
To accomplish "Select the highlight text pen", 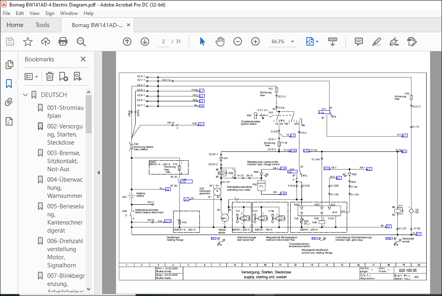I will (x=376, y=42).
